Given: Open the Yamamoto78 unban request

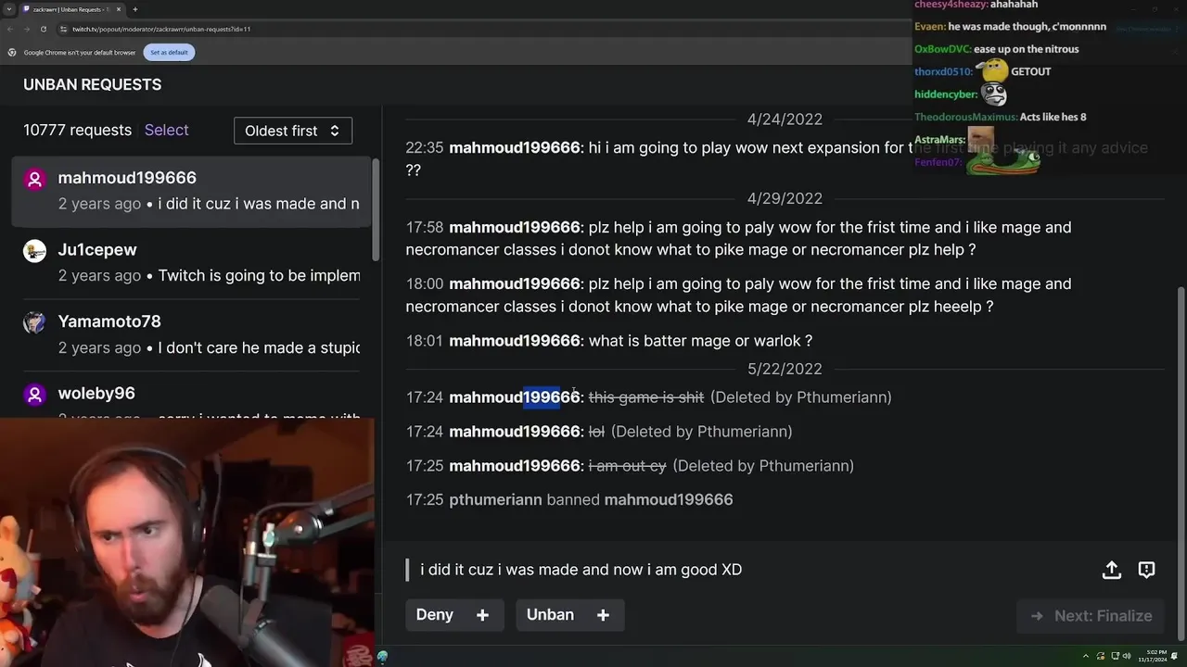Looking at the screenshot, I should [x=191, y=333].
